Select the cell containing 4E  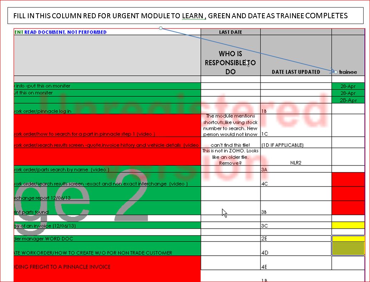pos(296,267)
